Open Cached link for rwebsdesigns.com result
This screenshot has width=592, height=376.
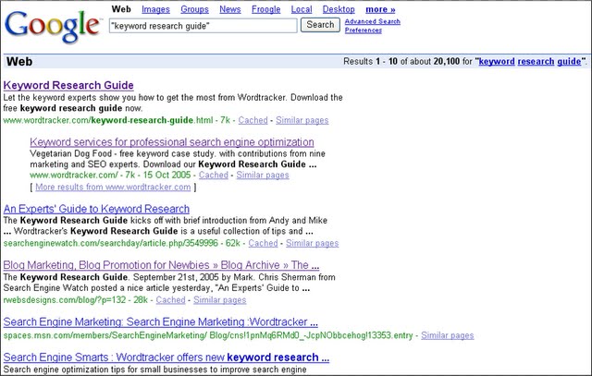(170, 300)
